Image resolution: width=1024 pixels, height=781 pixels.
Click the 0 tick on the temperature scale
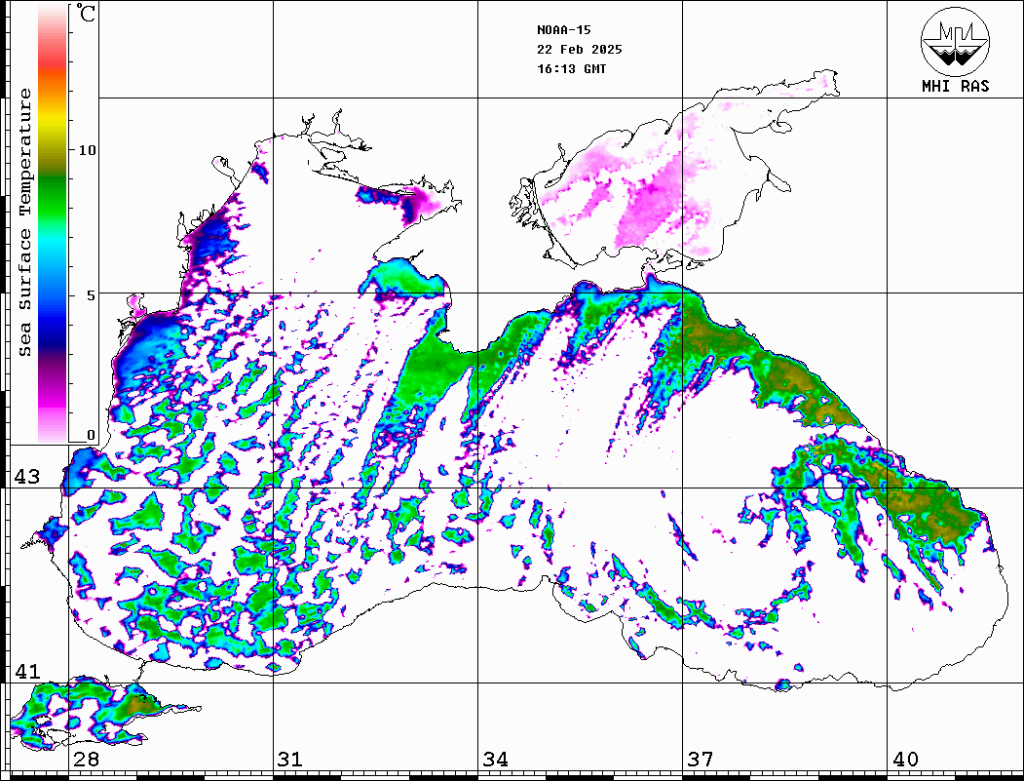click(91, 435)
